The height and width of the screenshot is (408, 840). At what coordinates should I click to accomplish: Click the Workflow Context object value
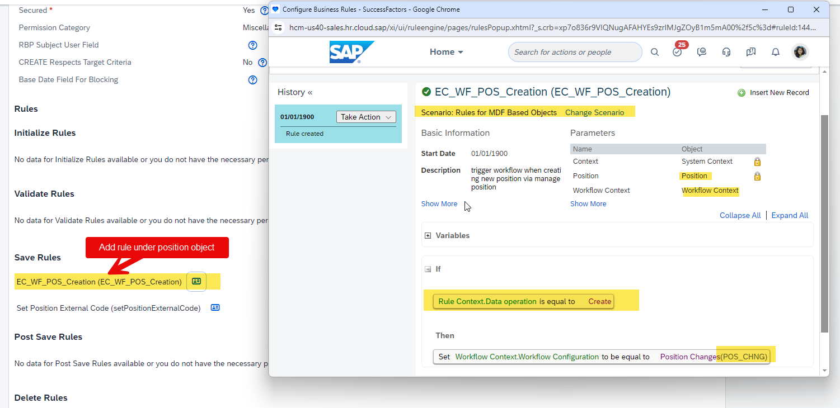[710, 191]
